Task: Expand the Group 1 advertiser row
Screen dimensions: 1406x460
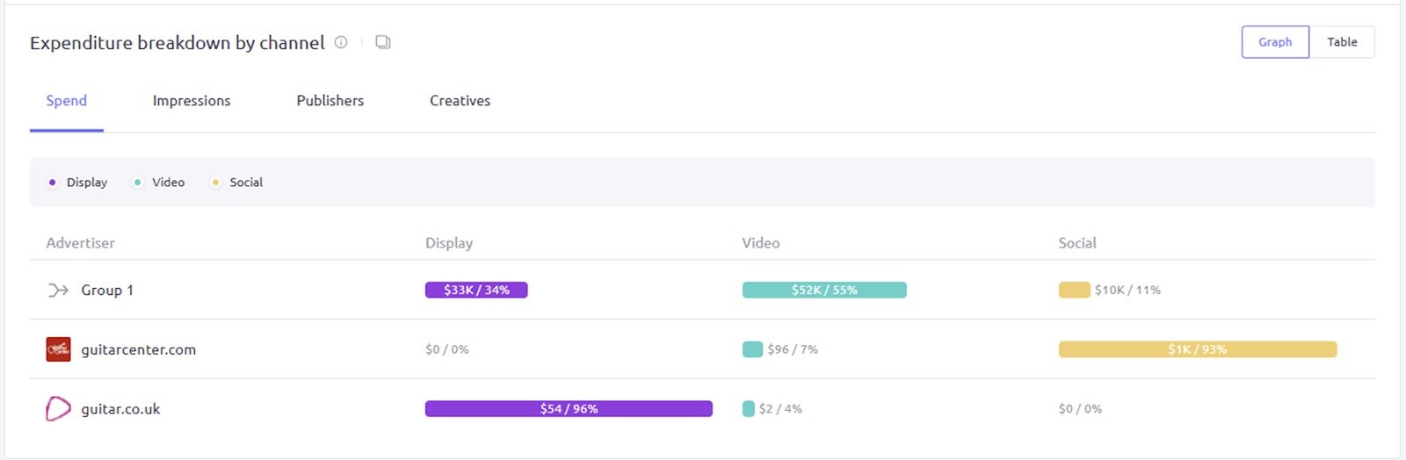Action: [107, 291]
